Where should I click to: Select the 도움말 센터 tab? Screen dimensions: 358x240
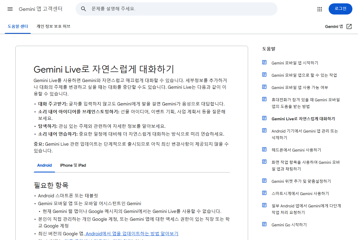coord(18,27)
